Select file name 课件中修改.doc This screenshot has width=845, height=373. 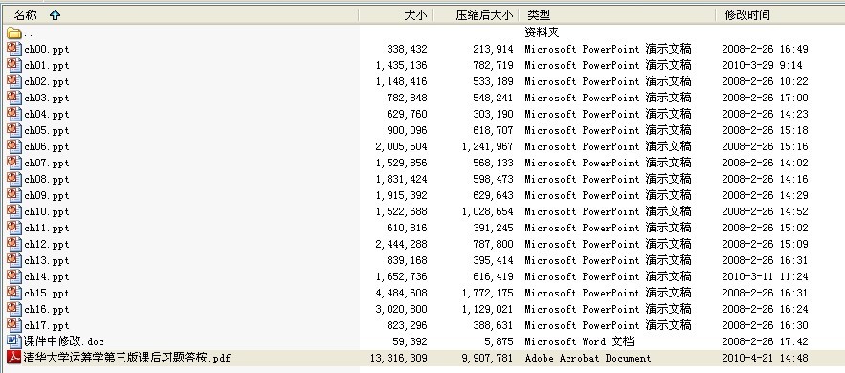coord(63,341)
